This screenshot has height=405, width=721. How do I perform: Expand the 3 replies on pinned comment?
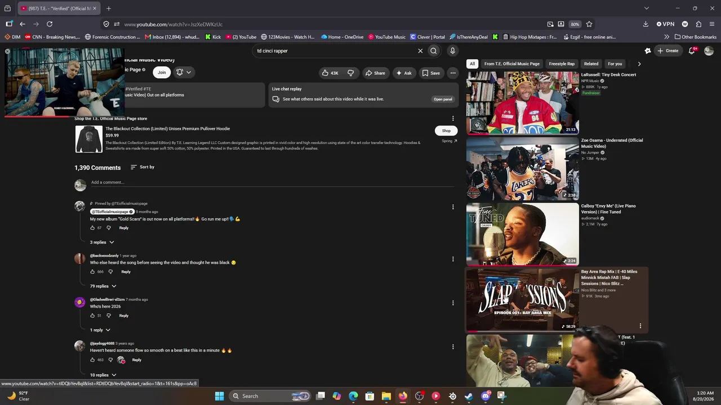(x=102, y=242)
